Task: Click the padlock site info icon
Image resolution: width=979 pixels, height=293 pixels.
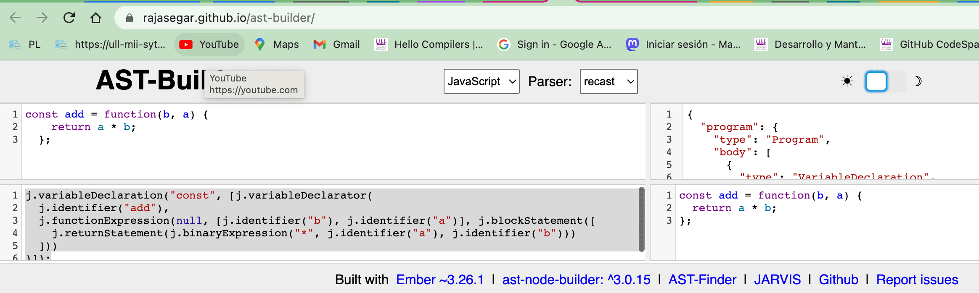Action: pyautogui.click(x=130, y=18)
